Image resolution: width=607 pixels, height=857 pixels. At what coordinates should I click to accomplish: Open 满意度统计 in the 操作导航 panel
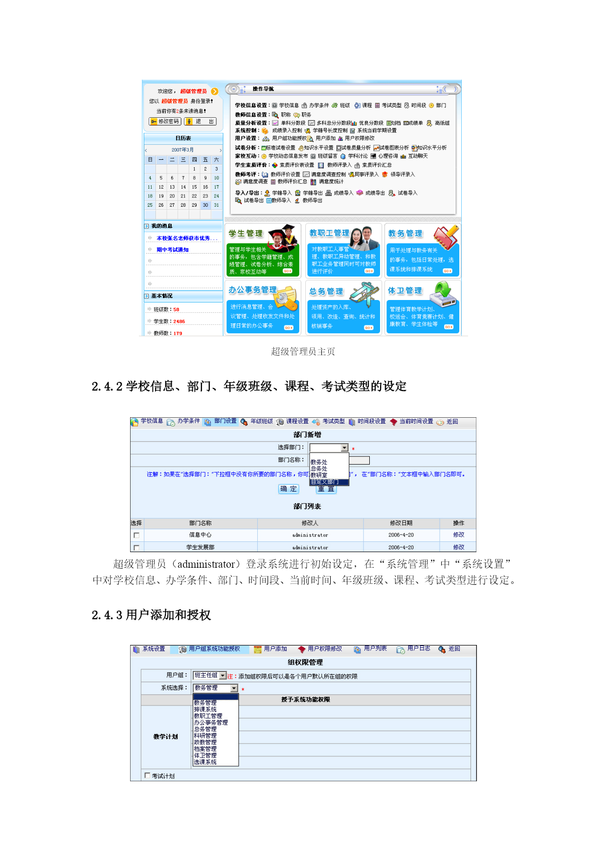click(331, 182)
